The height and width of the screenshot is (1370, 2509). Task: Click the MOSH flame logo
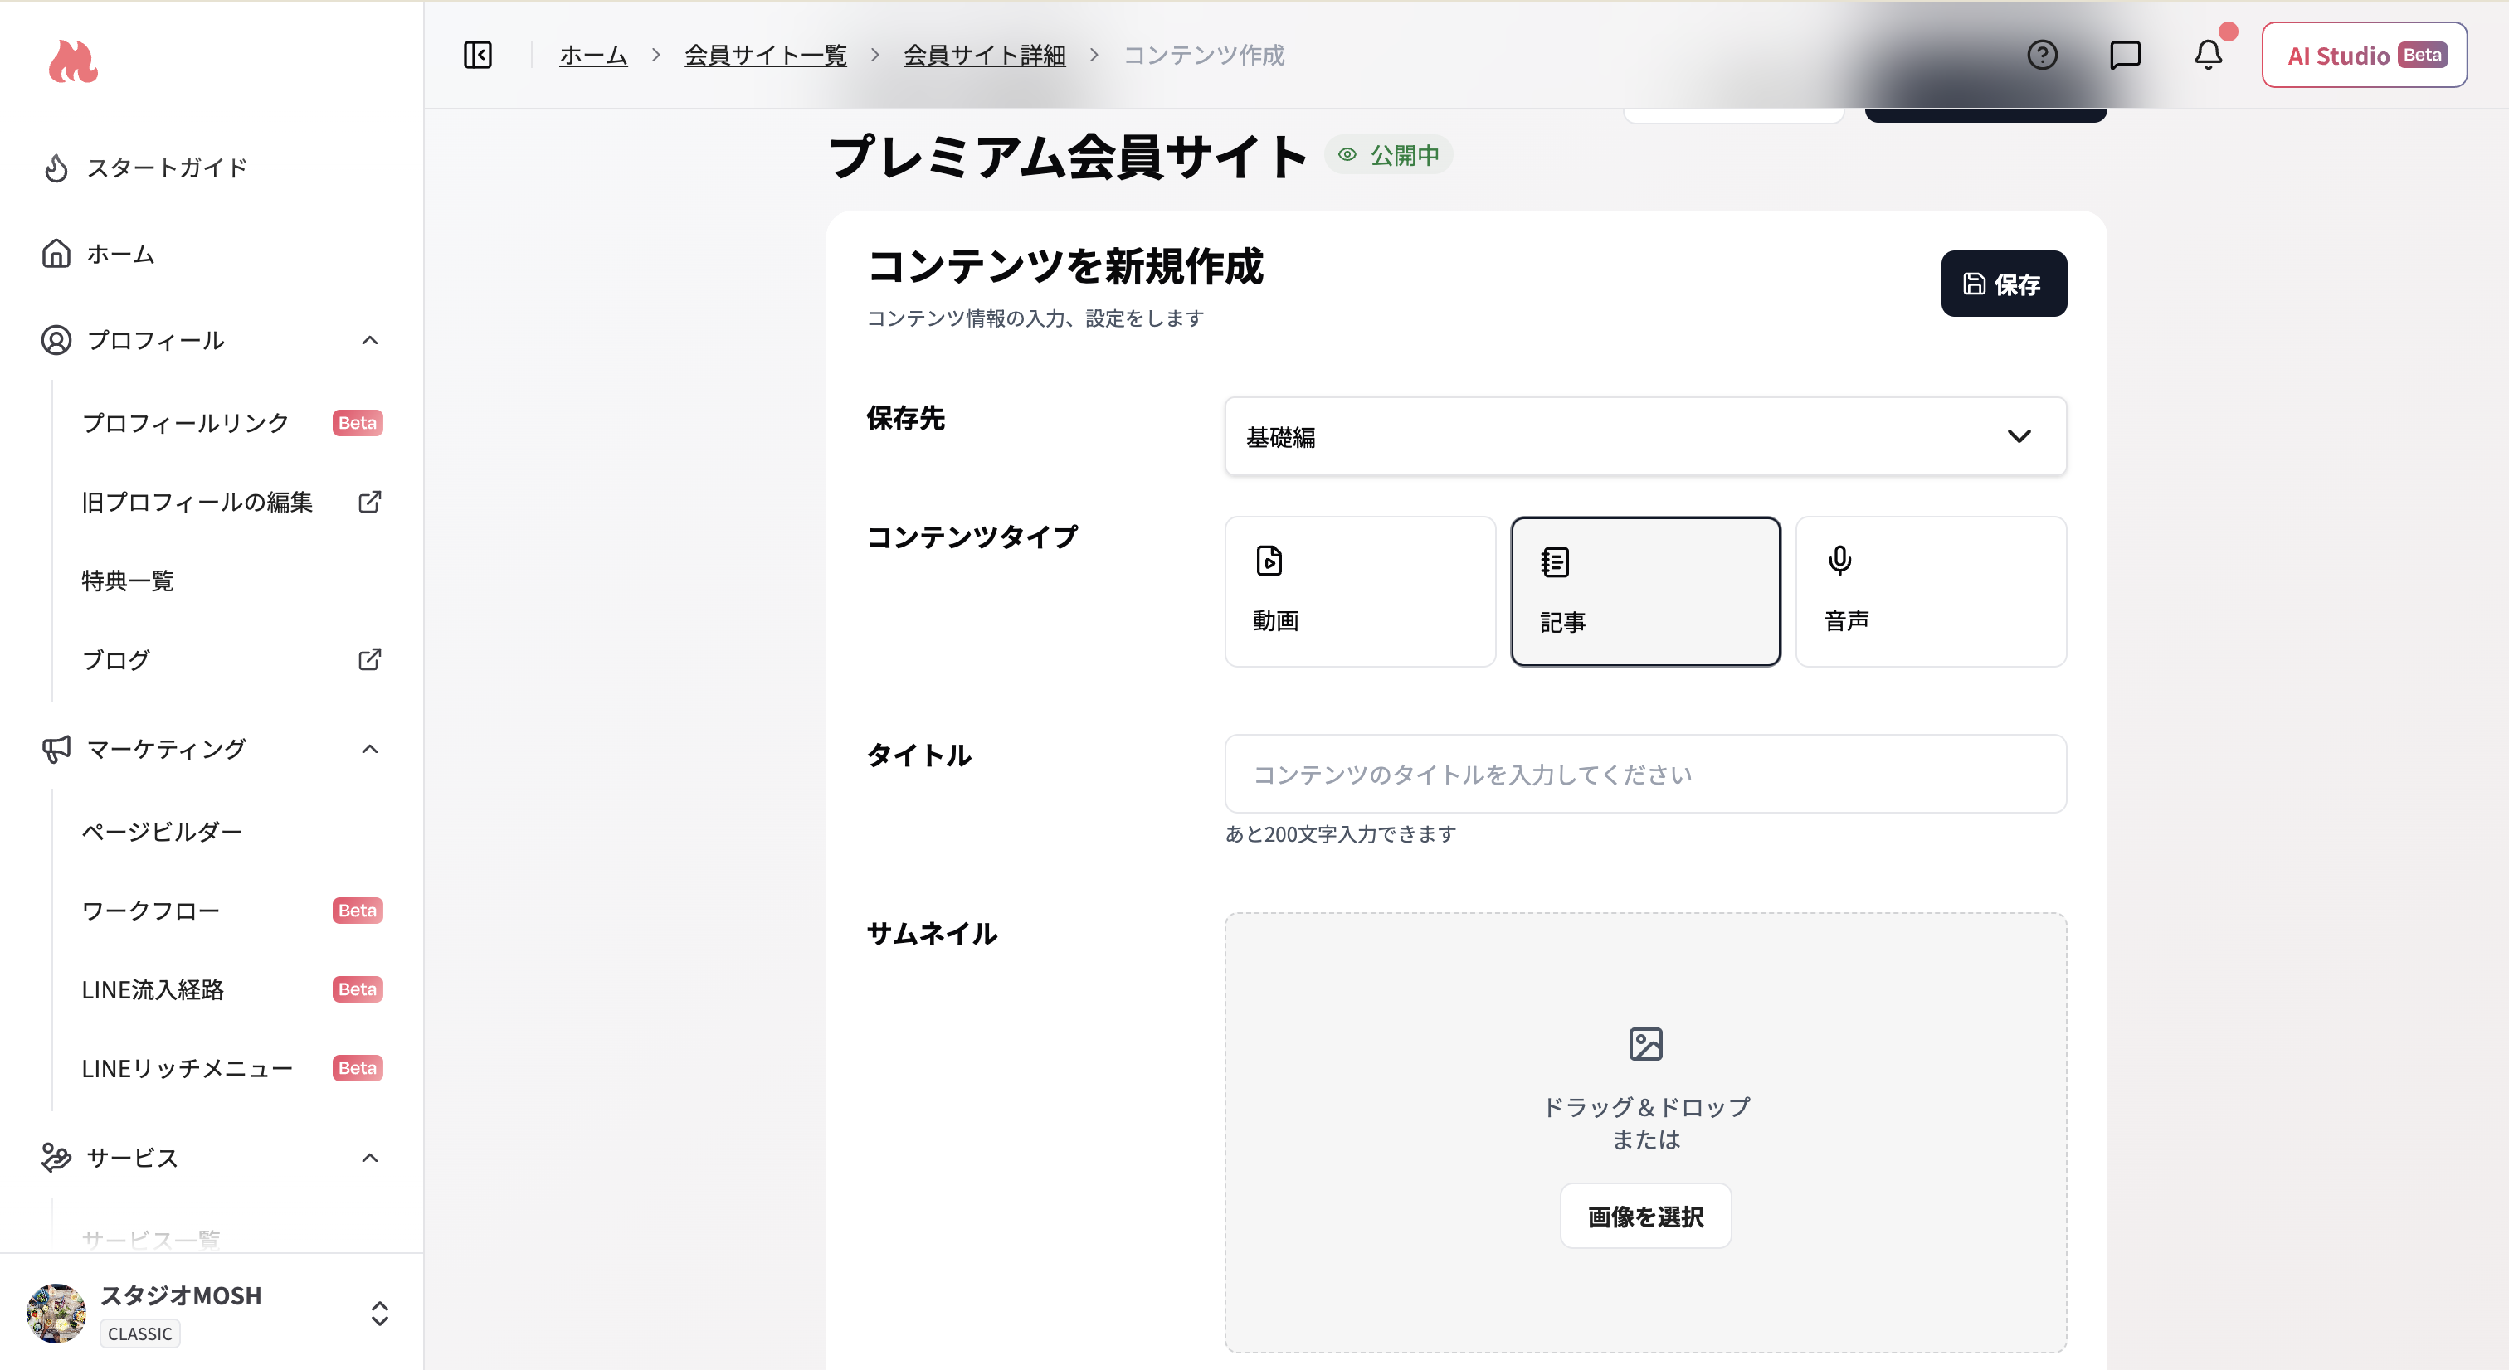[x=73, y=61]
